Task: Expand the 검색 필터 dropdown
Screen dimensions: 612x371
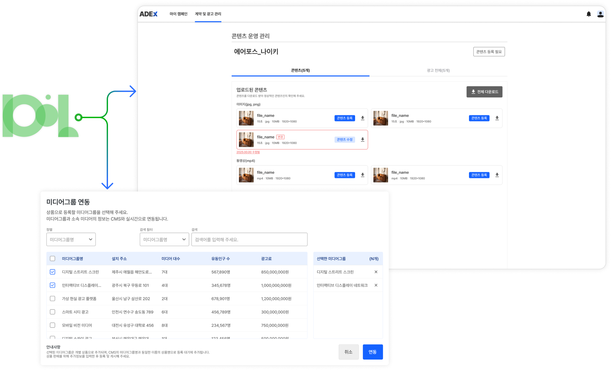Action: 164,240
